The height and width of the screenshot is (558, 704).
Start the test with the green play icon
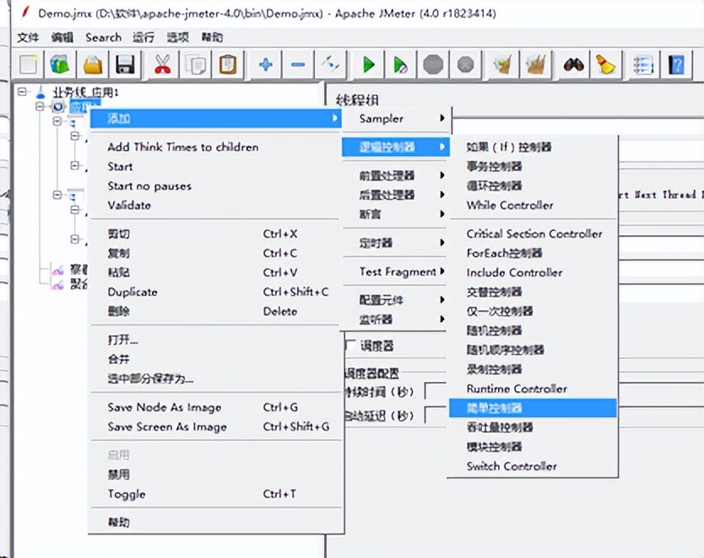pyautogui.click(x=369, y=65)
